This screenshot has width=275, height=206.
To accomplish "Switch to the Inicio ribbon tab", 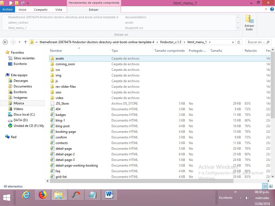I will point(23,10).
